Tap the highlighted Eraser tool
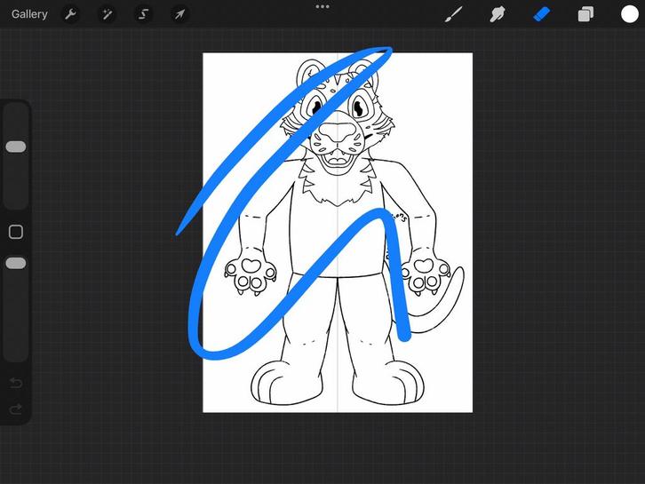The width and height of the screenshot is (645, 484). pos(542,14)
